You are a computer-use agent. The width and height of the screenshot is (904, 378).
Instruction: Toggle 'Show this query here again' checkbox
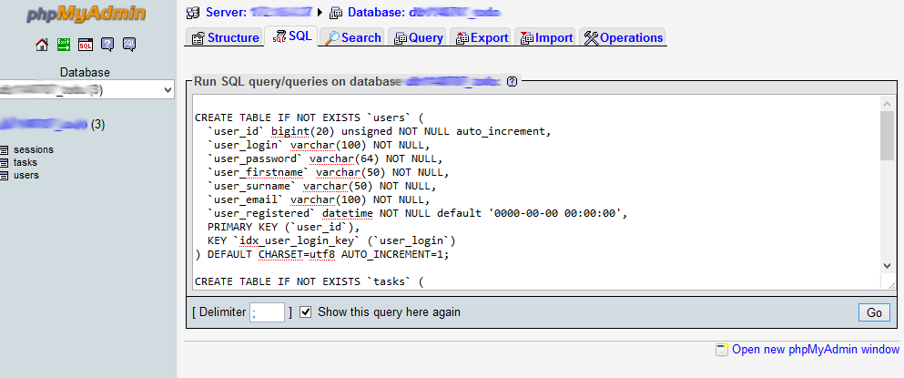pos(306,312)
